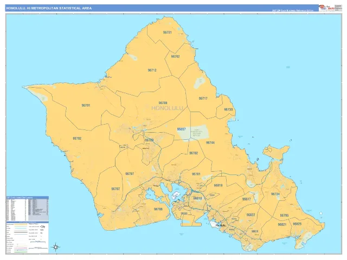This screenshot has height=260, width=347.
Task: Select ZIP code label 96822
Action: point(250,215)
